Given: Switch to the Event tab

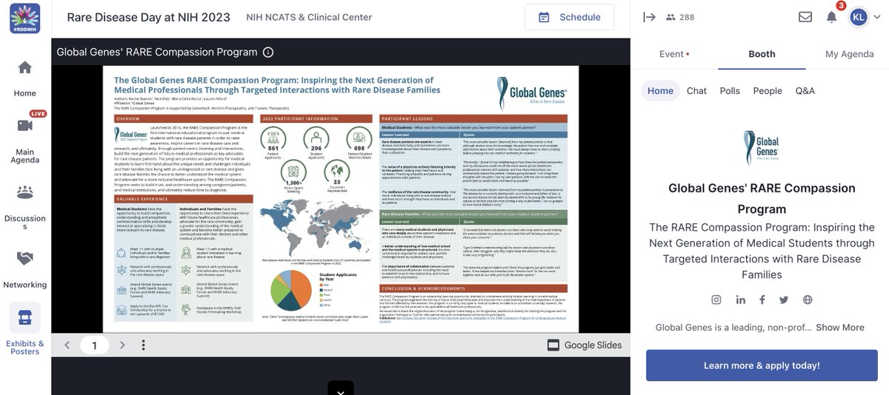Looking at the screenshot, I should click(674, 54).
